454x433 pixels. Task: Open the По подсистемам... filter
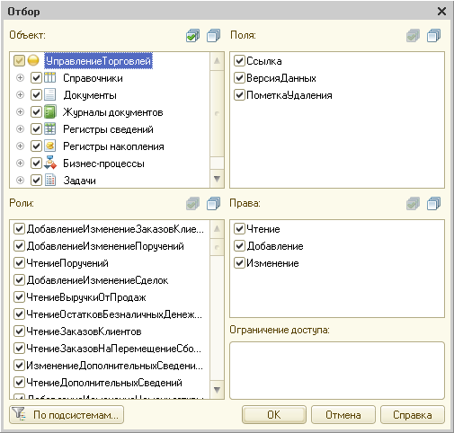click(67, 415)
